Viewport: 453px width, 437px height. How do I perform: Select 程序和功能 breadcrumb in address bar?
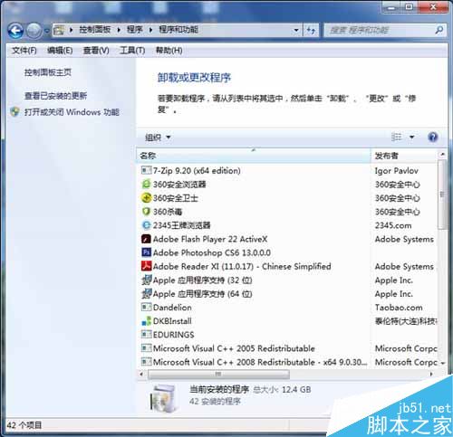click(x=178, y=30)
